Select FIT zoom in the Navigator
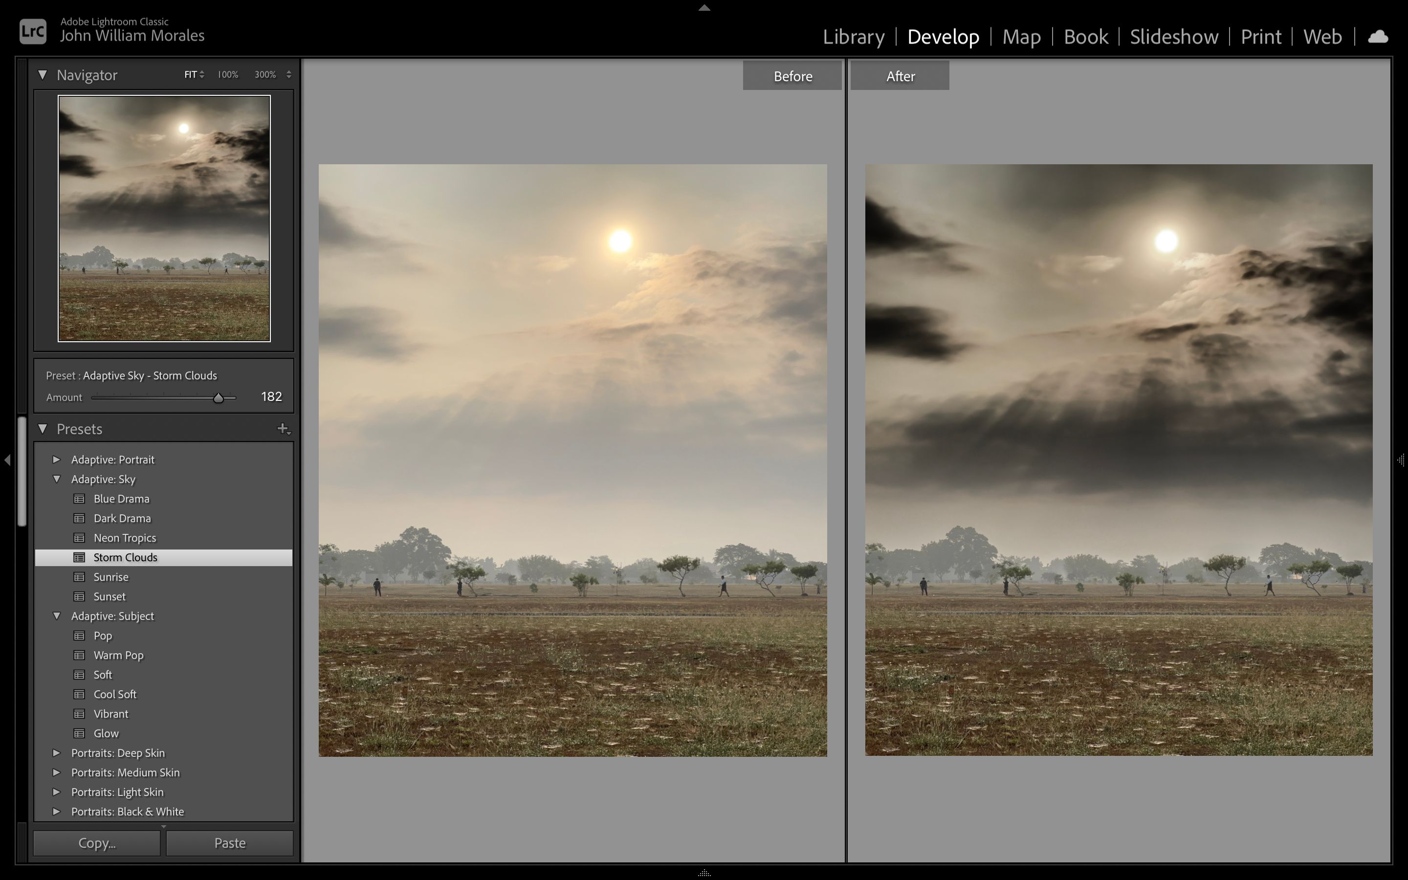1408x880 pixels. 190,74
